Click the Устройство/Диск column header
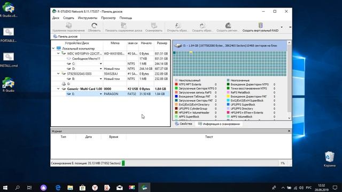 (77, 43)
